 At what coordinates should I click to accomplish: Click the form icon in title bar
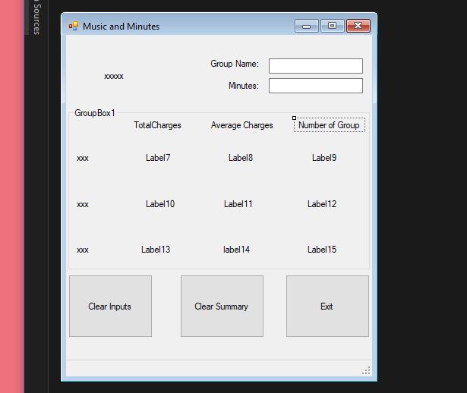point(74,27)
